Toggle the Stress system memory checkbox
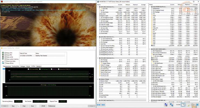Viewport: 200px width, 108px height. click(x=5, y=59)
